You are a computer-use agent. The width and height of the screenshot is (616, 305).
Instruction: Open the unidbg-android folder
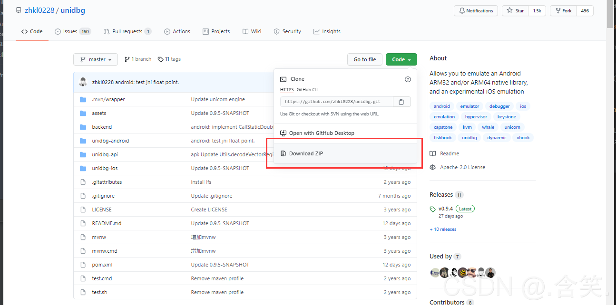click(110, 141)
